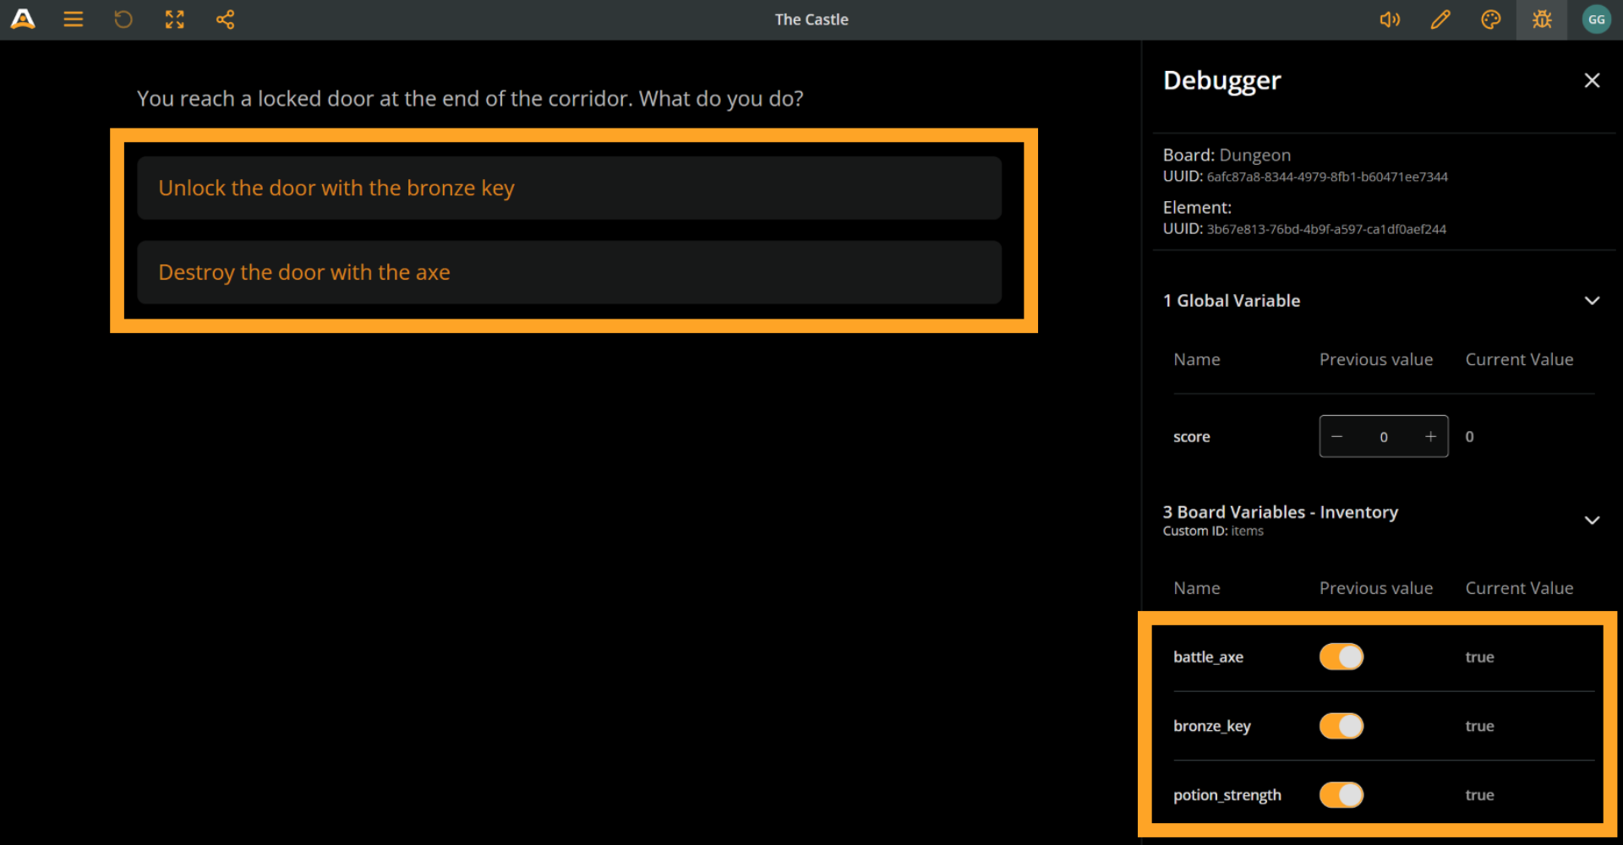The width and height of the screenshot is (1623, 845).
Task: Click the Arcweave logo icon
Action: coord(23,19)
